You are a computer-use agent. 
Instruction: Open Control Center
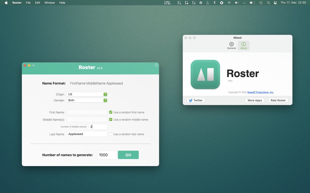[x=276, y=3]
